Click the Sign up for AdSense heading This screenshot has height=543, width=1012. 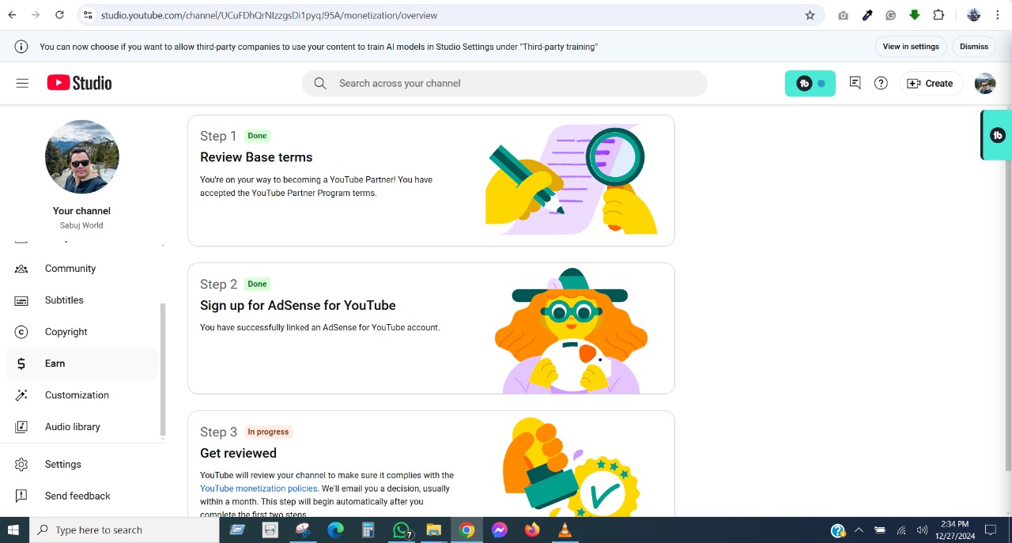point(298,305)
